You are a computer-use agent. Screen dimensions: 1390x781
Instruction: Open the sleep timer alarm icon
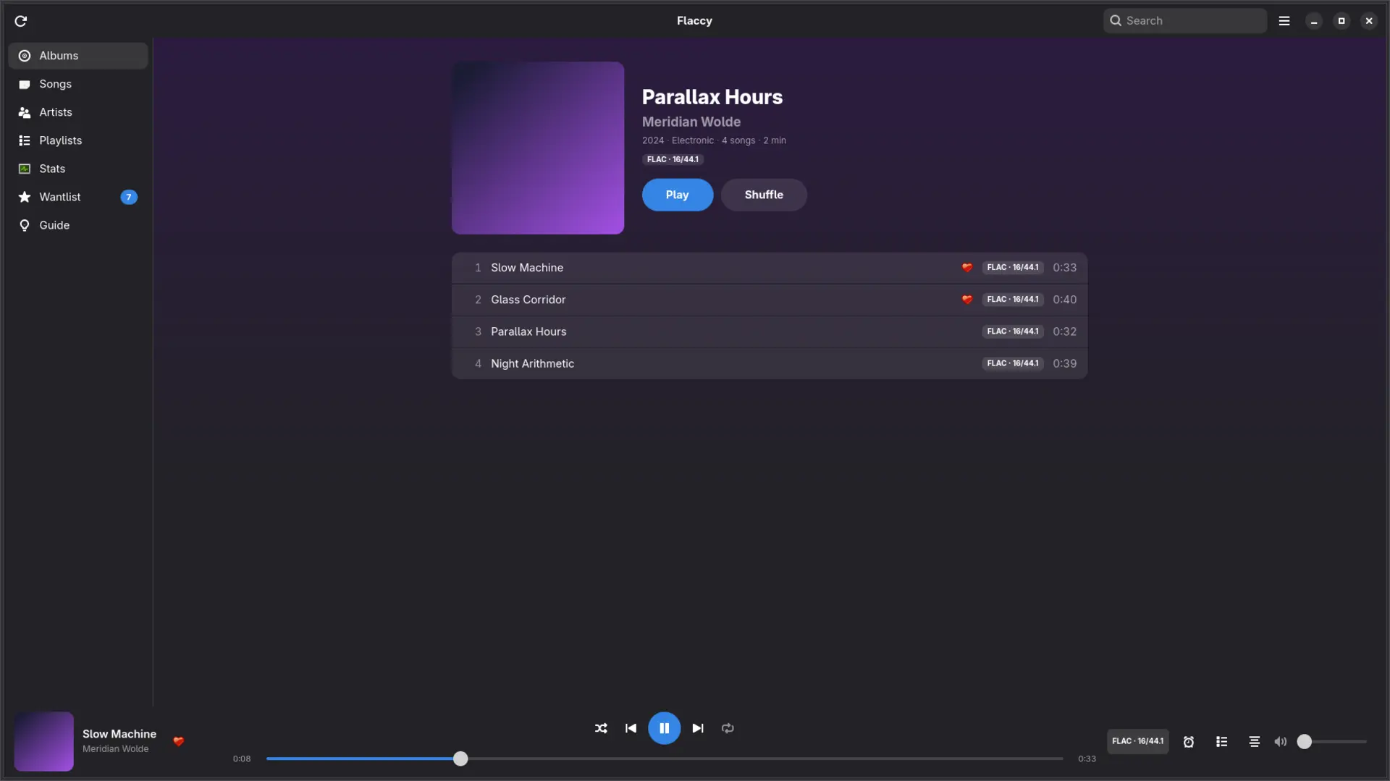point(1189,742)
